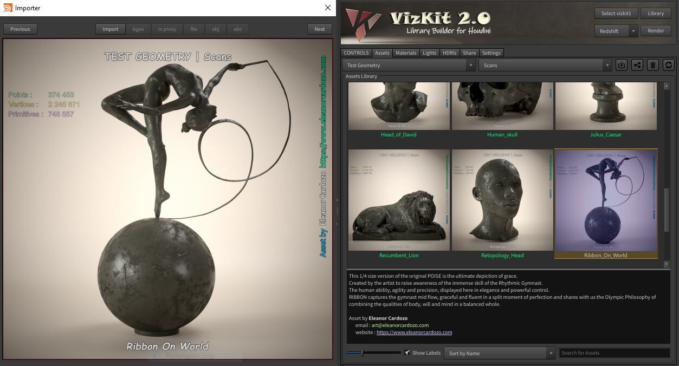Click the Ribbon On World preview image
Viewport: 679px width, 366px height.
(167, 199)
